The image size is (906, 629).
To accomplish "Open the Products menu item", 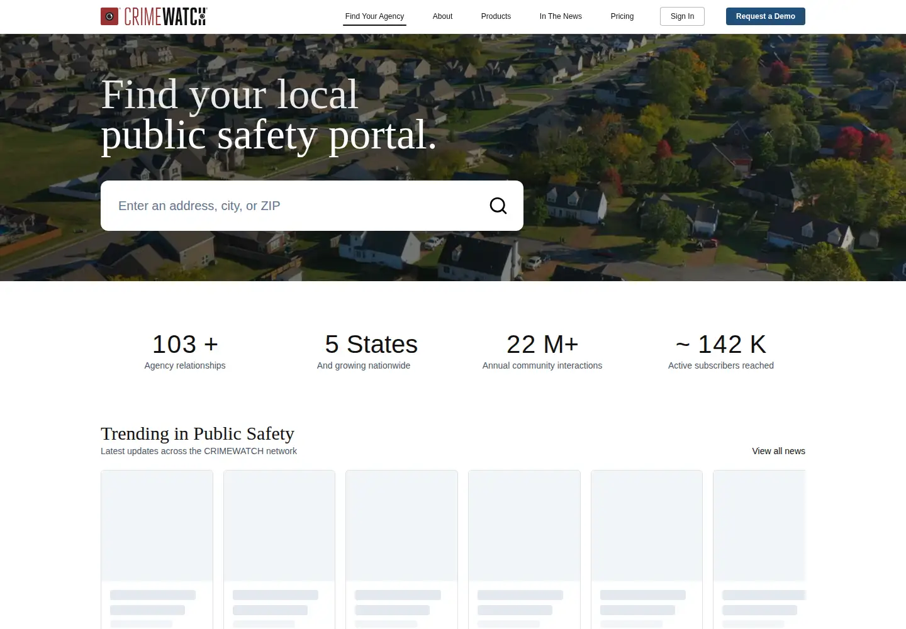I will point(496,16).
